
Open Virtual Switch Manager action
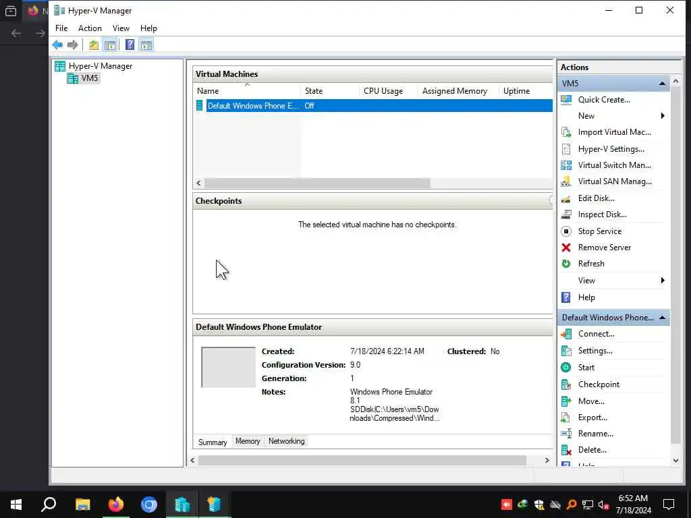coord(614,165)
